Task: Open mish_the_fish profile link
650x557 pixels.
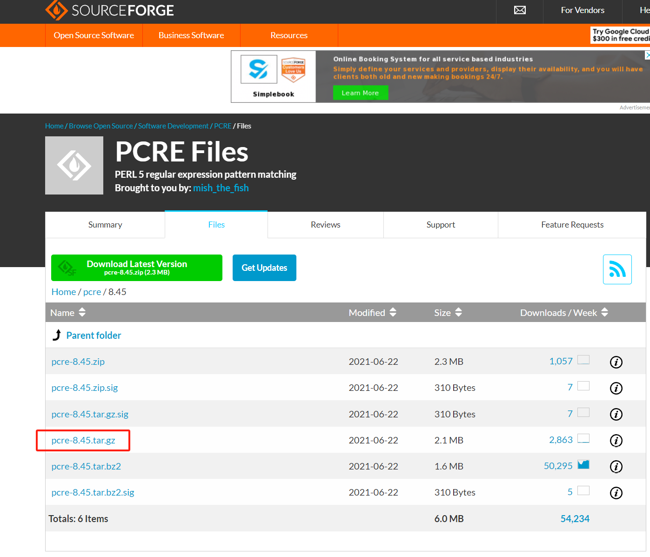Action: (221, 188)
